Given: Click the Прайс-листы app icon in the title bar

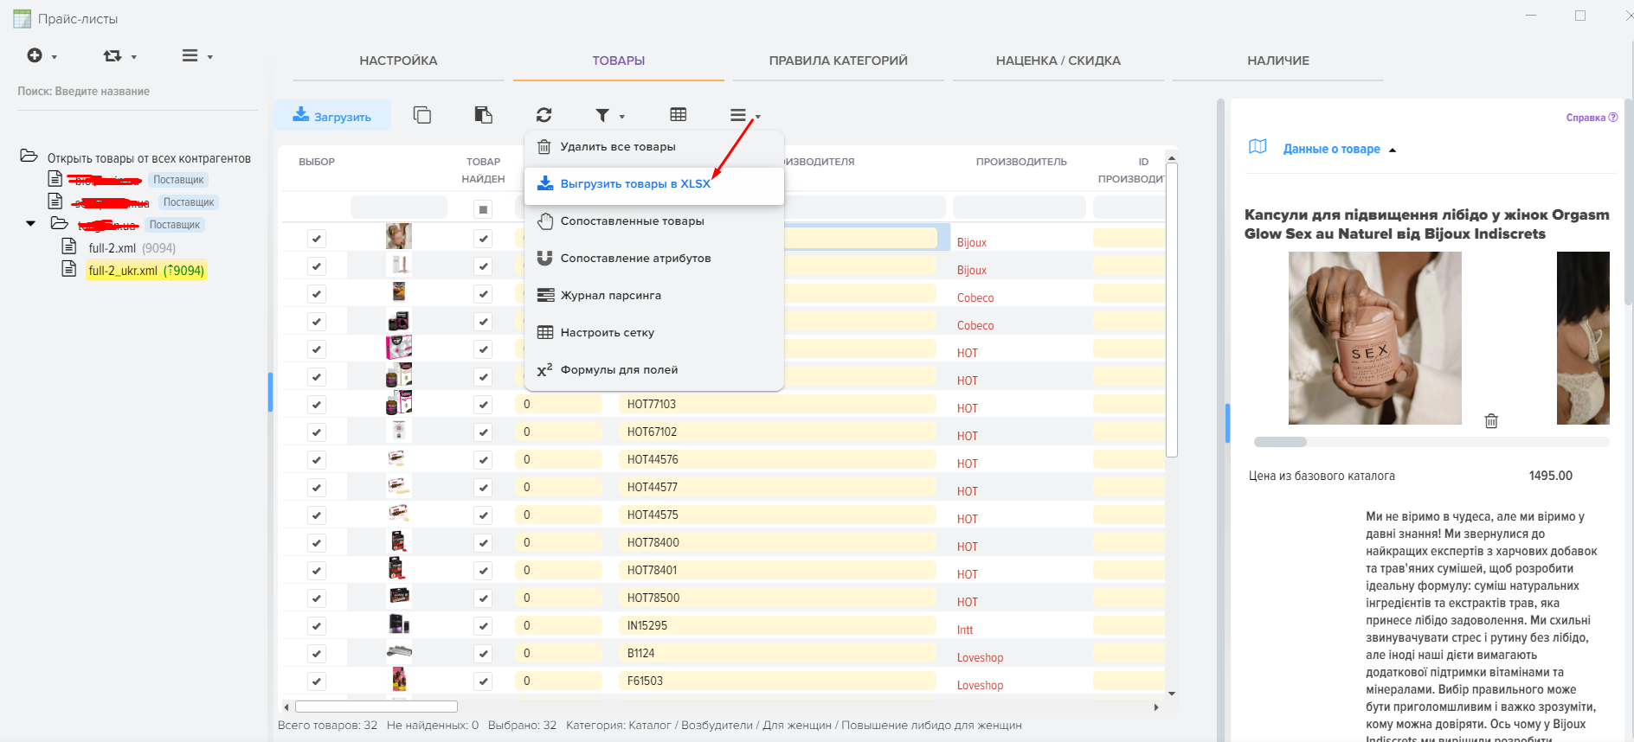Looking at the screenshot, I should click(22, 18).
